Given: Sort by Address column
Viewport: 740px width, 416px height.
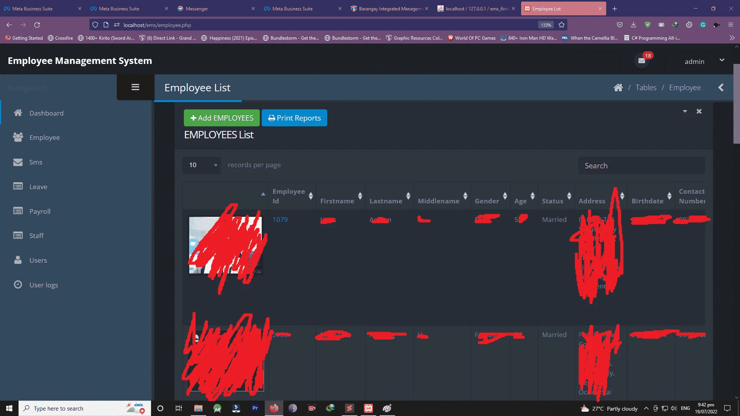Looking at the screenshot, I should [600, 196].
